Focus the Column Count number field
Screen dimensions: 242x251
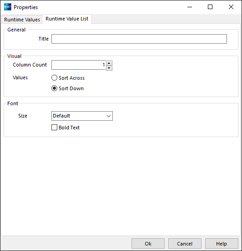click(79, 65)
